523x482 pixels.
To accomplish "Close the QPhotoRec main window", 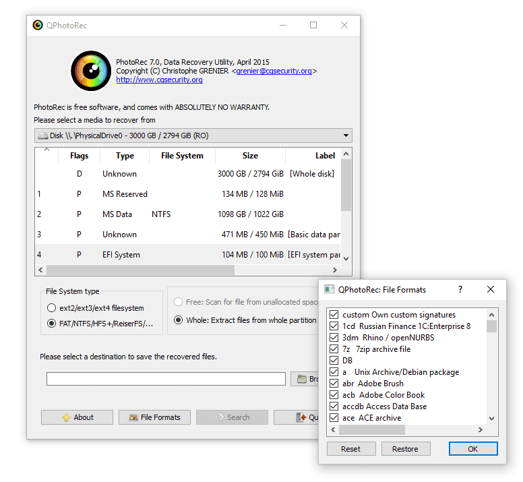I will coord(344,25).
